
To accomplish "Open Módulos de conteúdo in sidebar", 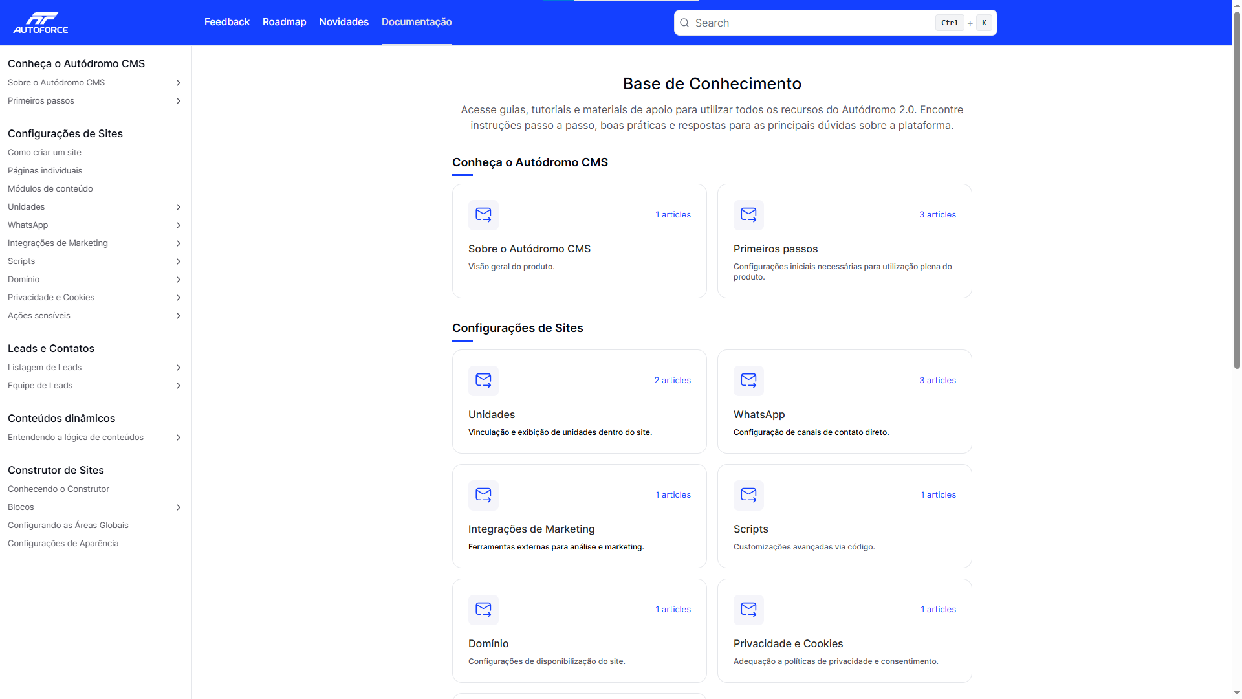I will [50, 189].
